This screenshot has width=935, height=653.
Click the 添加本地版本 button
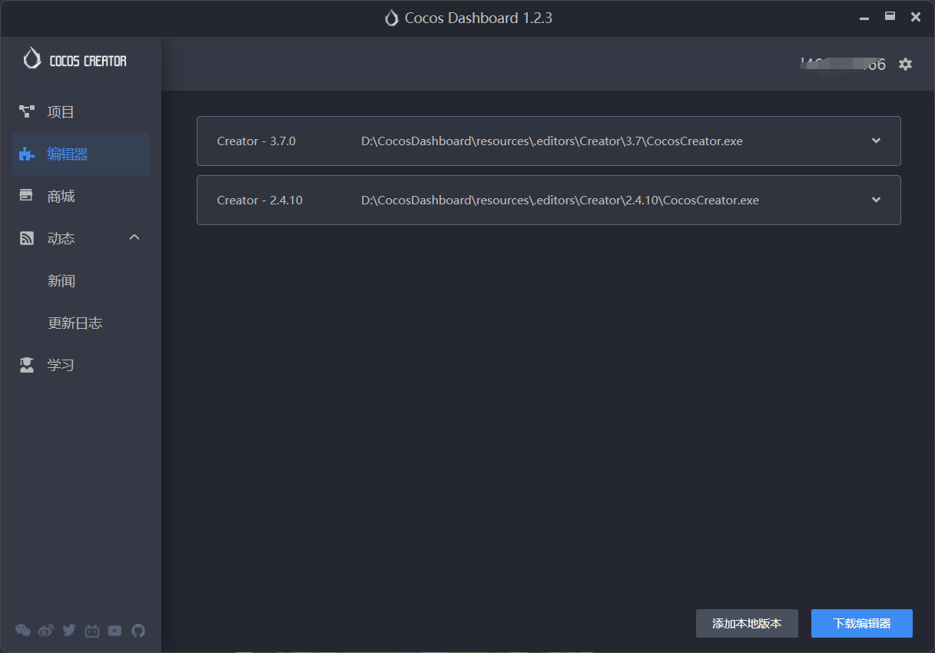(x=747, y=624)
